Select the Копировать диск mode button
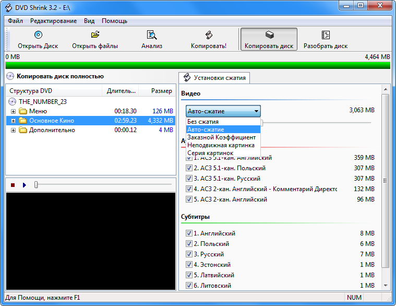 [x=269, y=39]
